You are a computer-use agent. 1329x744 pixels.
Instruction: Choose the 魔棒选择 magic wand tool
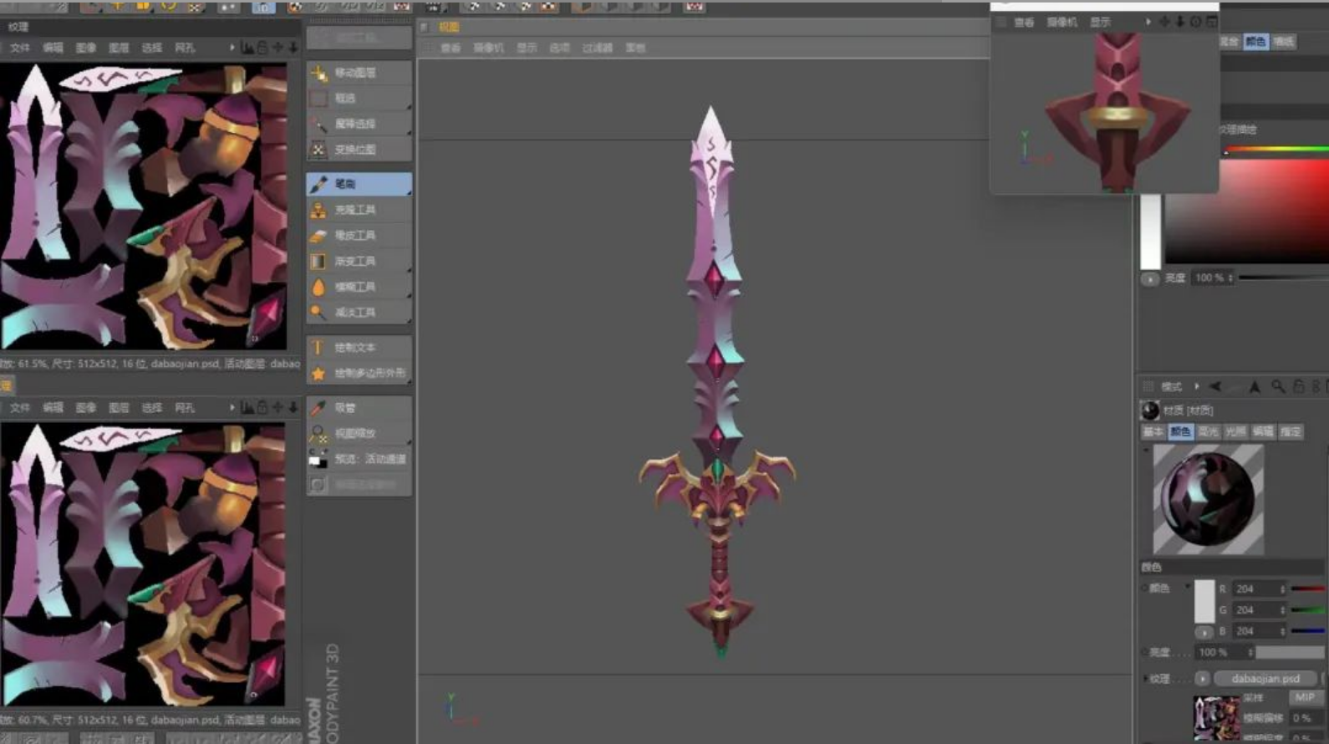[x=358, y=124]
